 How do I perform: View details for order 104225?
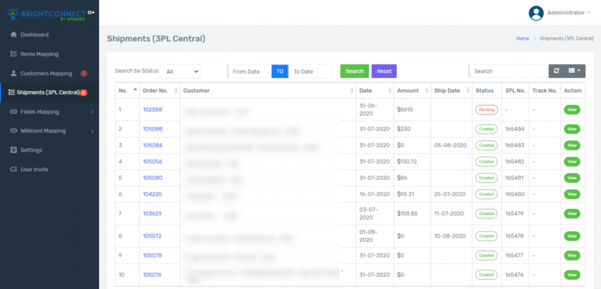[572, 194]
